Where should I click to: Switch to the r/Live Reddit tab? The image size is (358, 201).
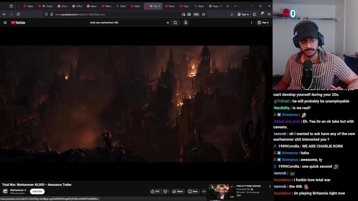coord(63,6)
